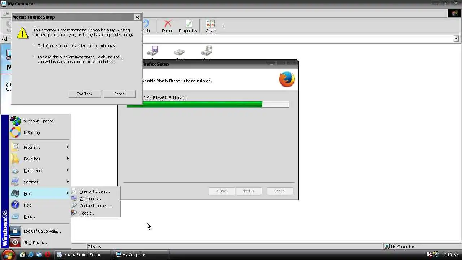Select the hard disk drive icon
The image size is (462, 260).
tap(179, 52)
